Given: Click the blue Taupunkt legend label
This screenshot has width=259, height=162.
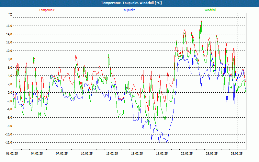Looking at the screenshot, I should [x=128, y=10].
